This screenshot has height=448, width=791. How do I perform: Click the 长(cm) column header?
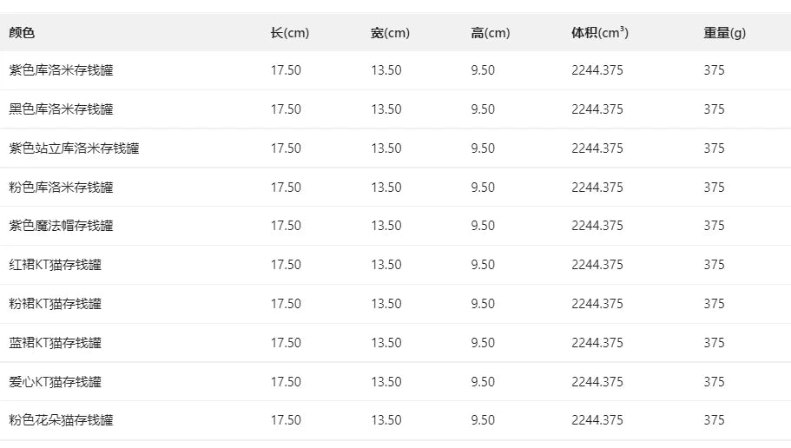tap(289, 33)
